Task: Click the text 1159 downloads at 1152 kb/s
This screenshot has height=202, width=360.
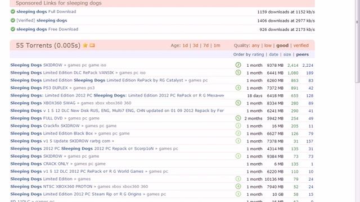Action: coord(286,12)
